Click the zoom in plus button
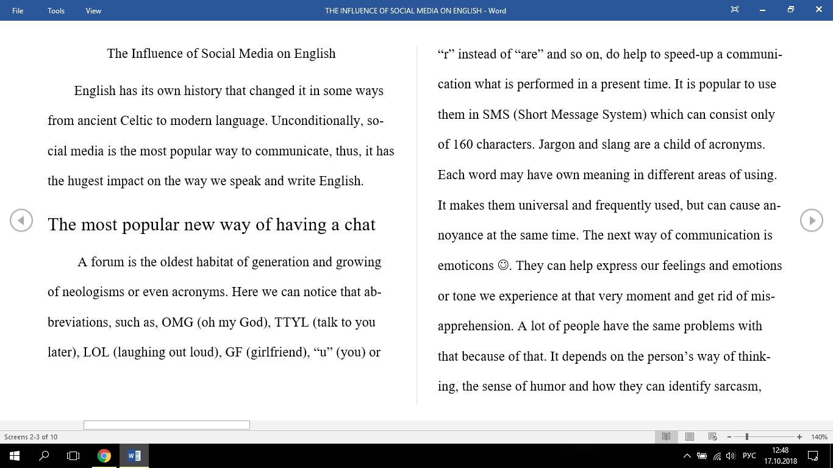This screenshot has height=468, width=833. (x=799, y=437)
